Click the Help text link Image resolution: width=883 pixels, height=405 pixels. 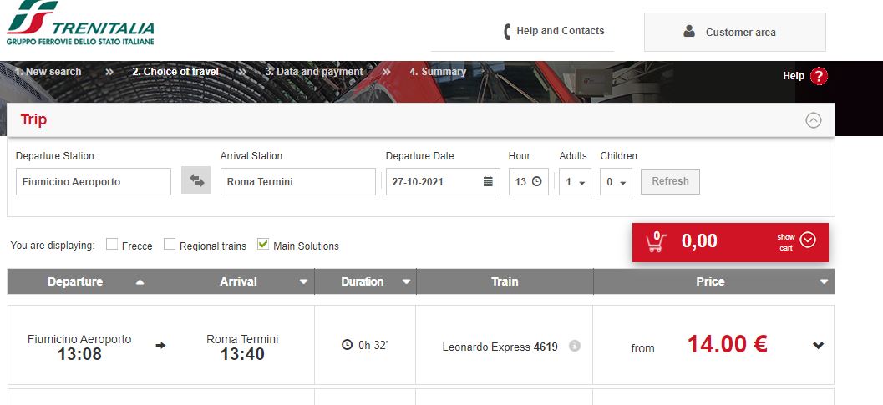point(794,75)
